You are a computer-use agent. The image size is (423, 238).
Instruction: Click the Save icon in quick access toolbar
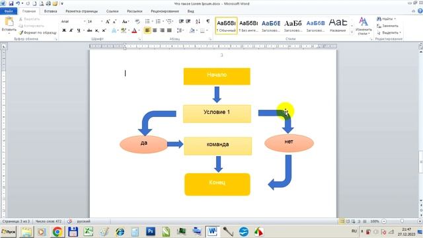[x=11, y=3]
